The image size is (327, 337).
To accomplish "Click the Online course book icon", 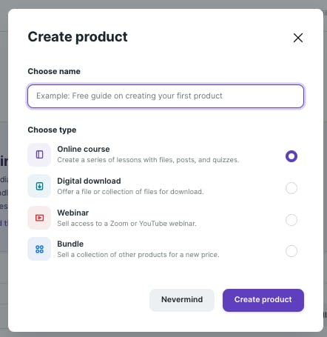I will pos(39,155).
